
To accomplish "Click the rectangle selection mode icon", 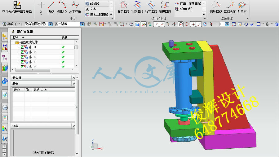I will pyautogui.click(x=122, y=24).
